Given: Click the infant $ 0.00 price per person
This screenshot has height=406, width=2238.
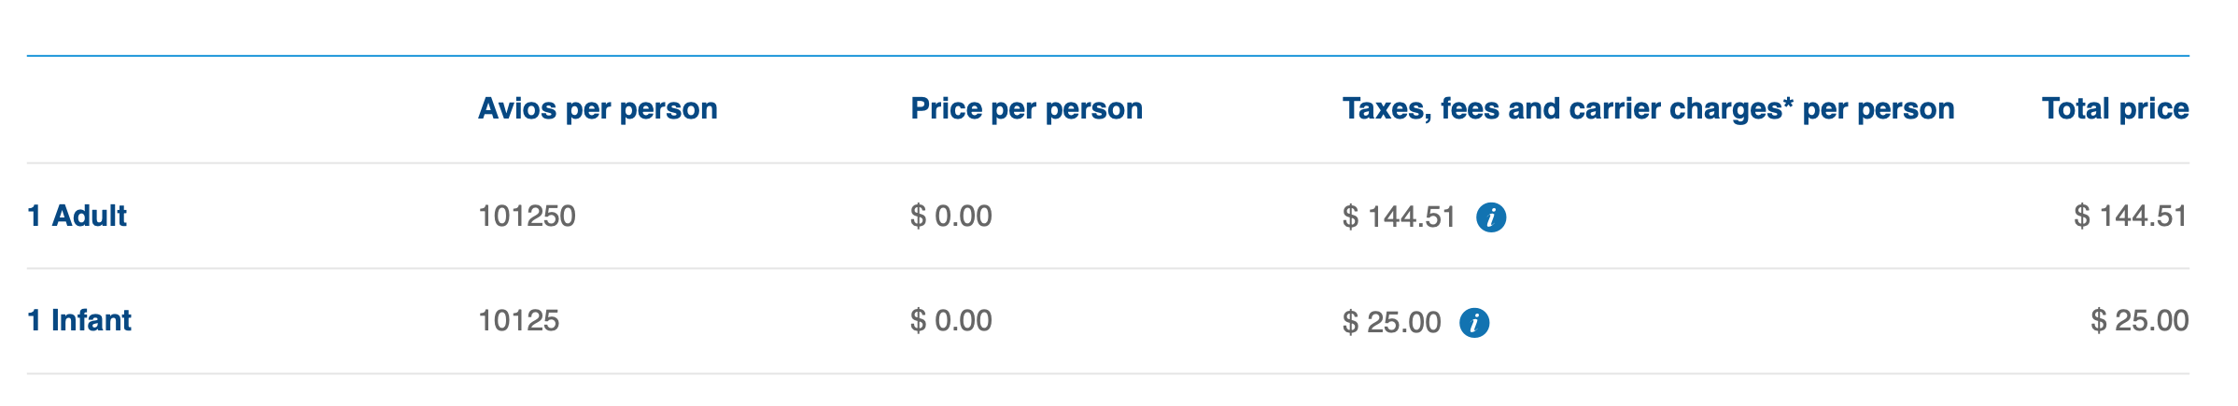Looking at the screenshot, I should coord(950,321).
